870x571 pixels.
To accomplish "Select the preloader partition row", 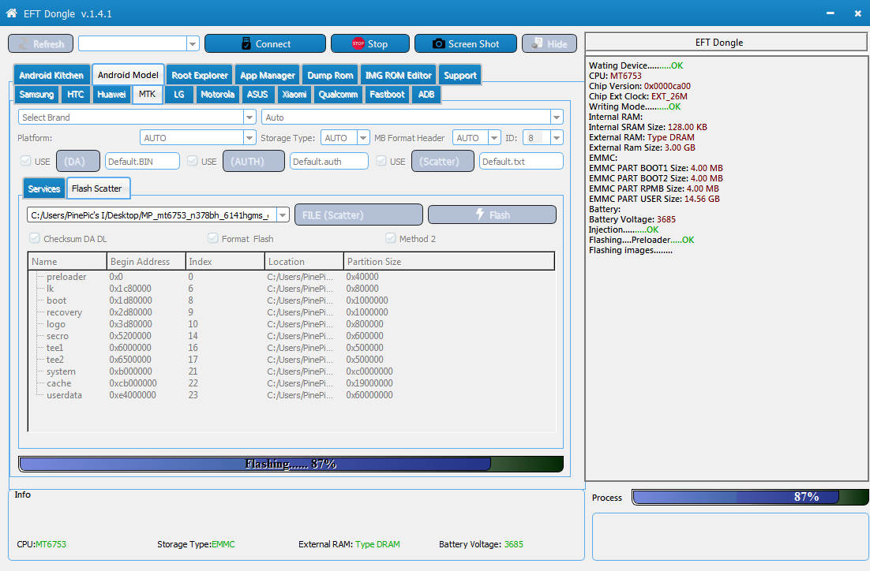I will point(291,277).
